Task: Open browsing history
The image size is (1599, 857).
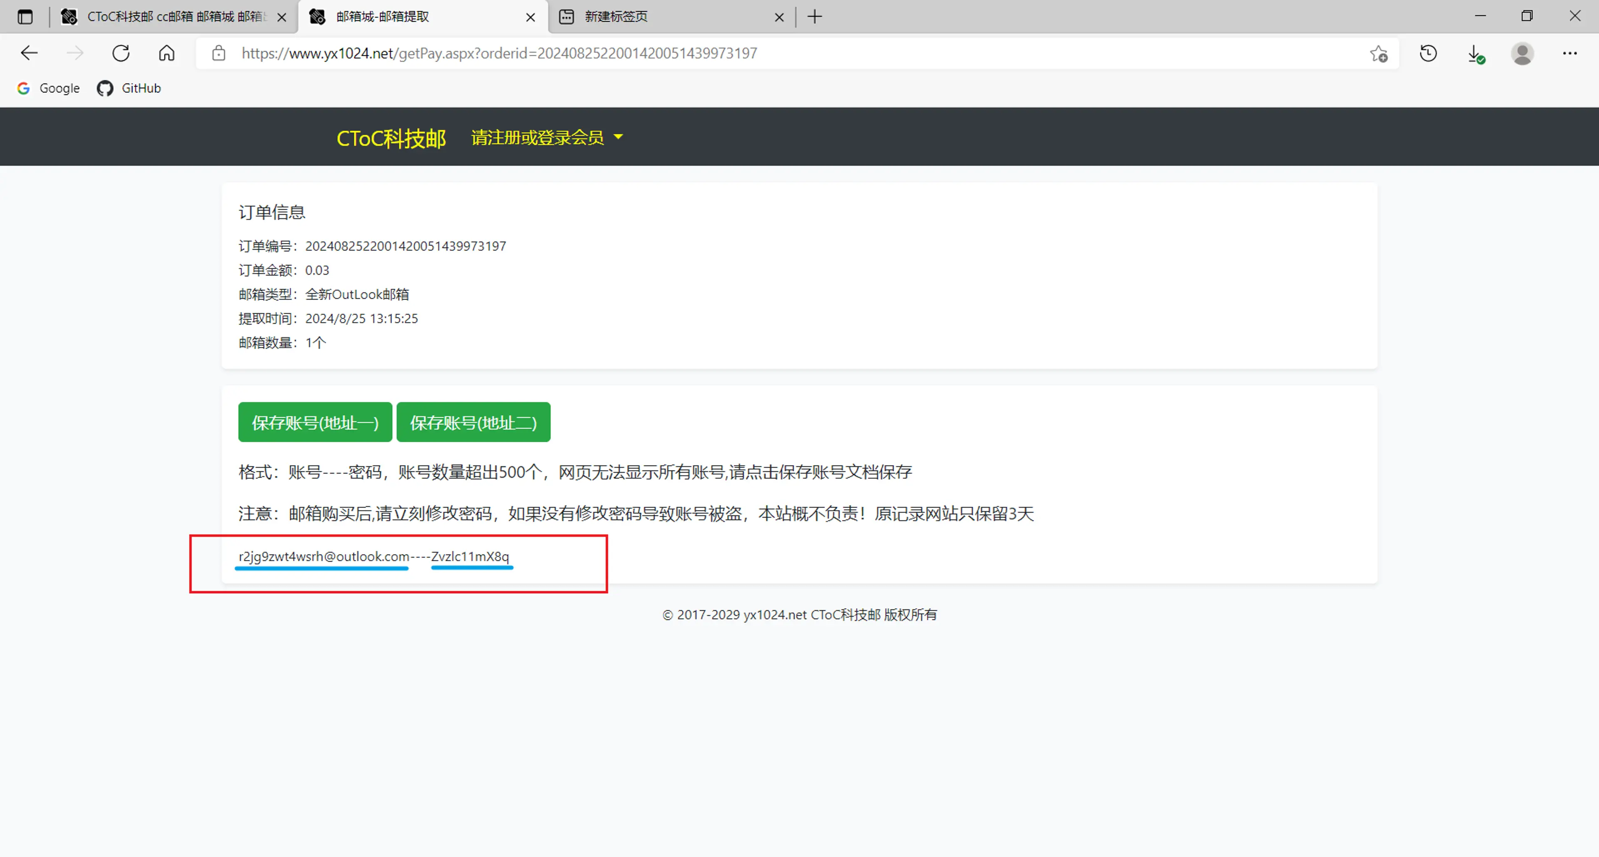Action: [1428, 54]
